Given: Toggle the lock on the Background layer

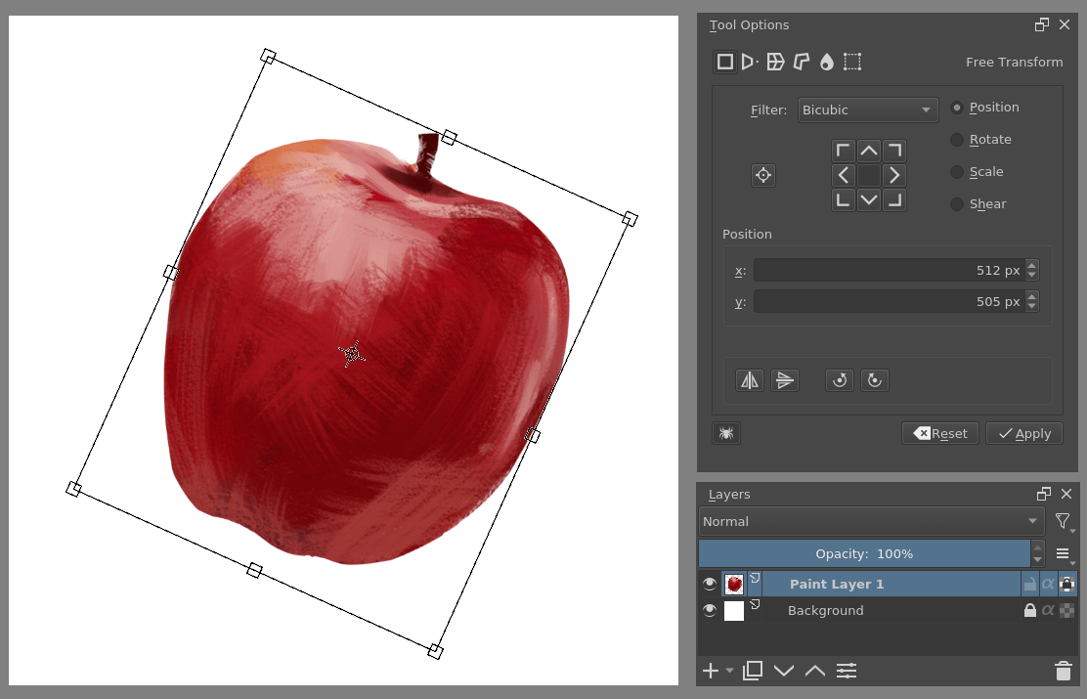Looking at the screenshot, I should coord(1029,610).
